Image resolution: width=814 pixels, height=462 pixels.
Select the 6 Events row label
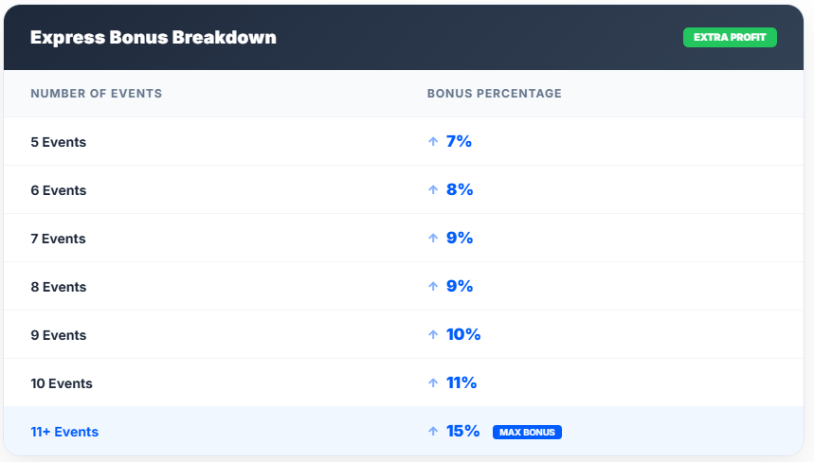click(58, 190)
